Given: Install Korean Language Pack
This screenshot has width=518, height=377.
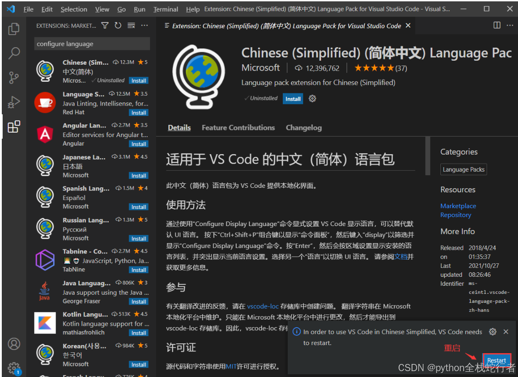Looking at the screenshot, I should point(138,365).
